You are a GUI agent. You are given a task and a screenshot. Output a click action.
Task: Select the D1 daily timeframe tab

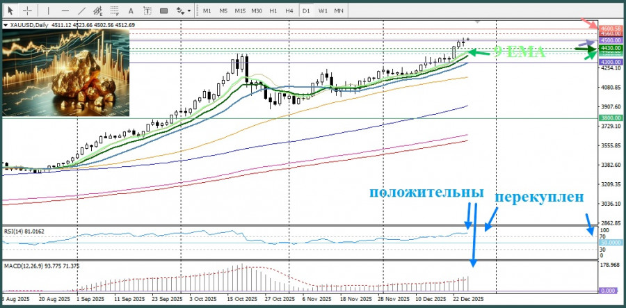pos(306,10)
